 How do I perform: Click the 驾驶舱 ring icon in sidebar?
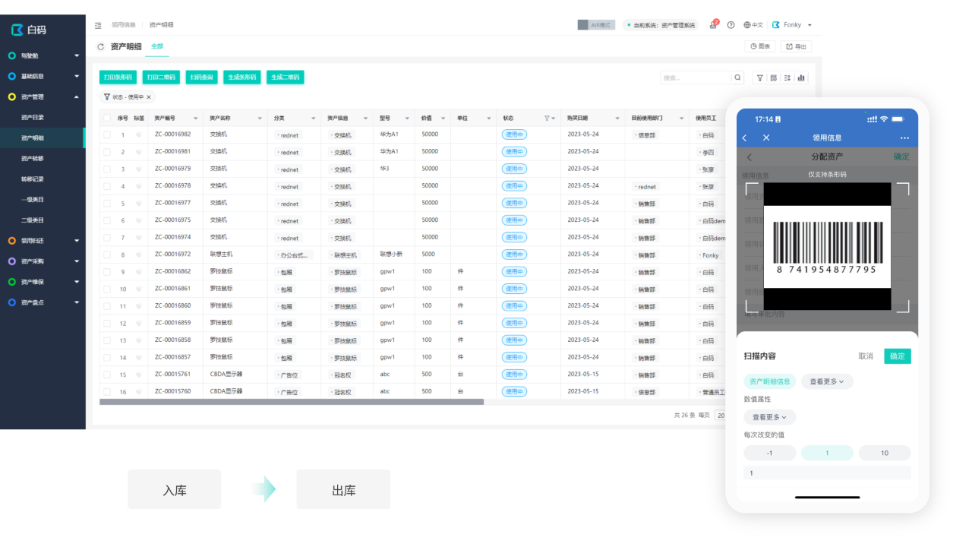point(12,55)
